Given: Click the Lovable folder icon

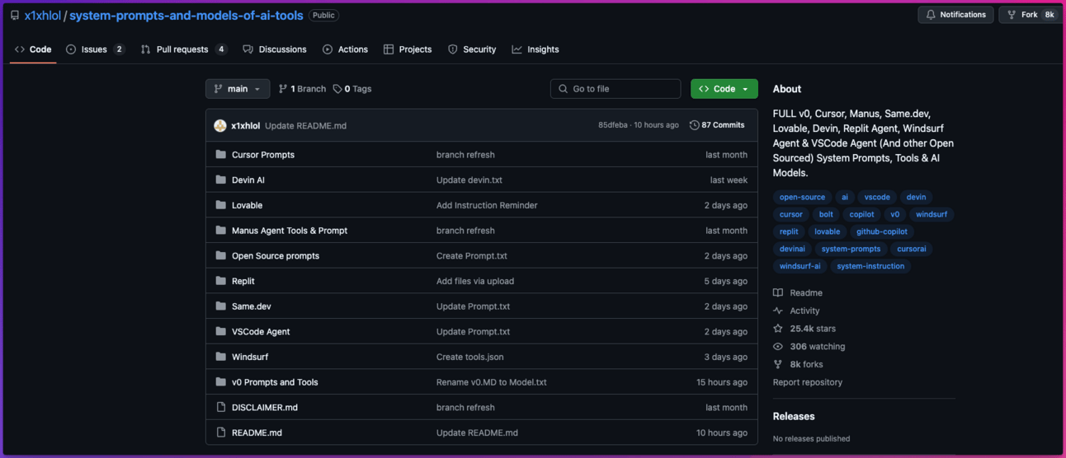Looking at the screenshot, I should tap(220, 205).
